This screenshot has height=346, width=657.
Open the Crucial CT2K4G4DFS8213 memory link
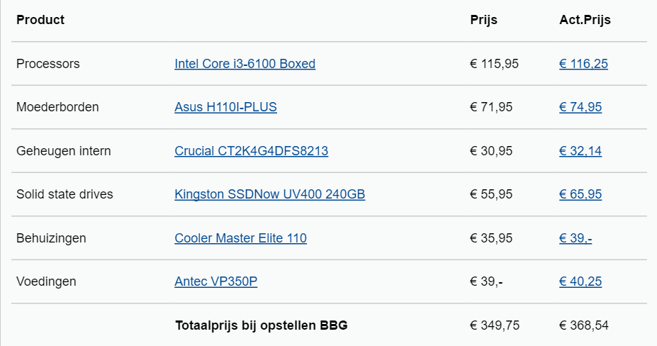(x=251, y=151)
